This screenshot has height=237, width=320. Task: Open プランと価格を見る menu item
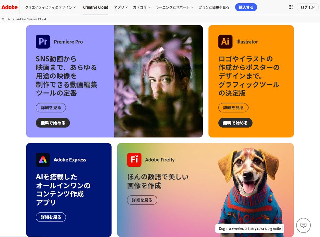(214, 7)
